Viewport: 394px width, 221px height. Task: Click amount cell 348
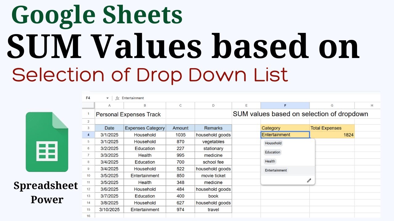pyautogui.click(x=180, y=182)
